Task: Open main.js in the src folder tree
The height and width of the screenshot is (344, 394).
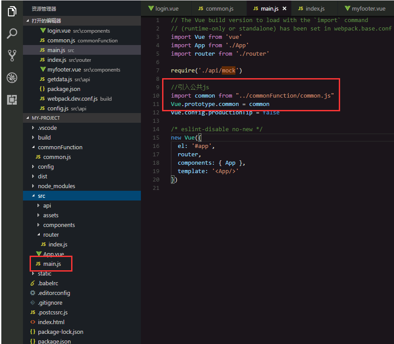Action: [x=52, y=264]
